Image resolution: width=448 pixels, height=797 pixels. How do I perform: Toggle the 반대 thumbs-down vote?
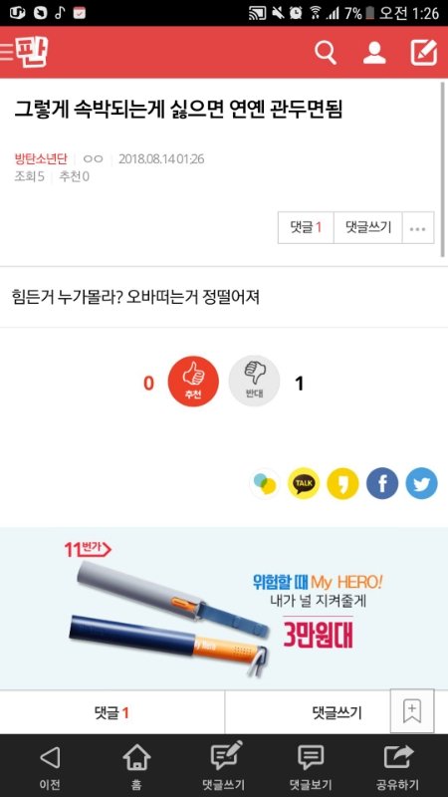(254, 381)
